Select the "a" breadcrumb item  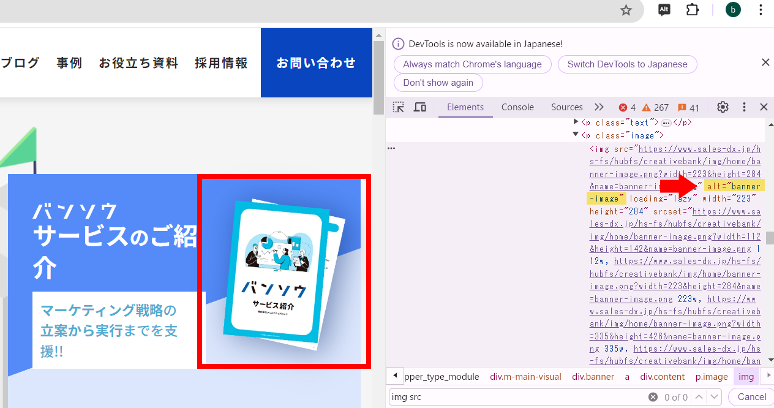click(627, 377)
